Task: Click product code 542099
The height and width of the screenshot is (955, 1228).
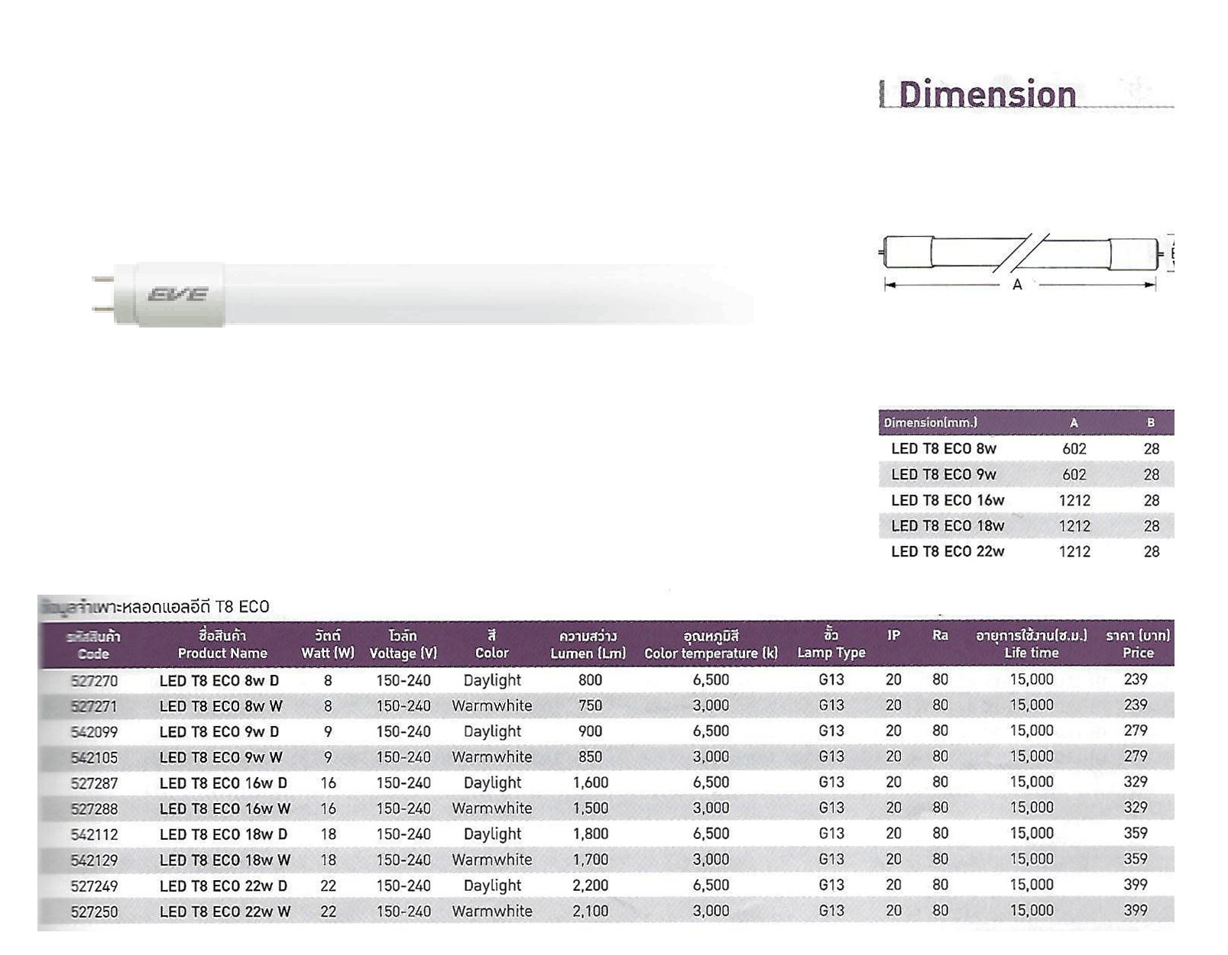Action: [94, 732]
